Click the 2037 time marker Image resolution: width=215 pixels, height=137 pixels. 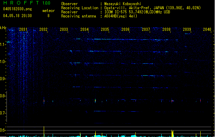point(146,29)
